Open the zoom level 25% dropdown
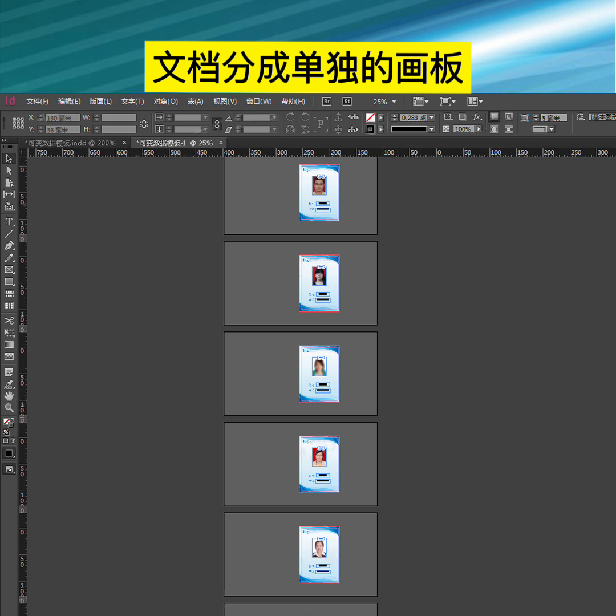The image size is (616, 616). pos(394,102)
